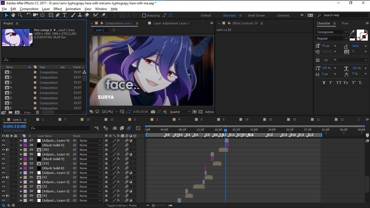This screenshot has width=370, height=208.
Task: Select the Clone Stamp tool
Action: tap(80, 15)
